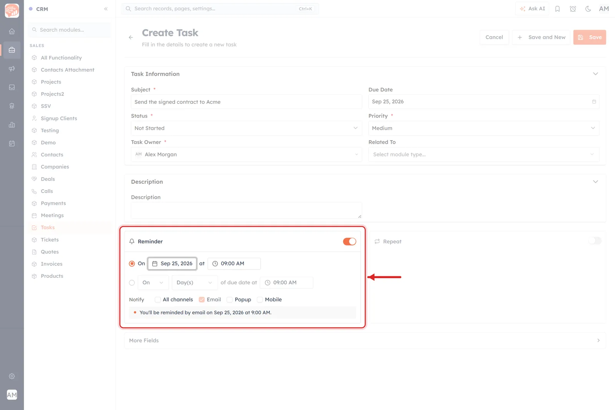Open settings gear in left rail
Image resolution: width=615 pixels, height=410 pixels.
12,376
